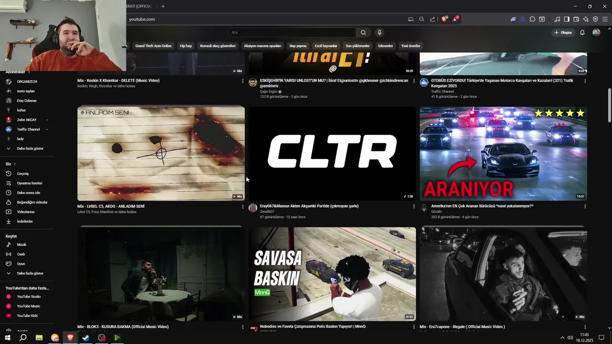
Task: Select the Yeni öneriler chip
Action: click(411, 46)
